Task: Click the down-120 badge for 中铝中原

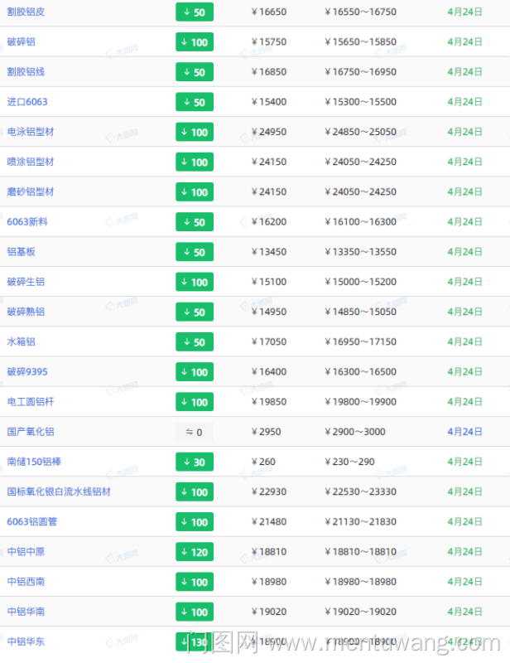Action: (x=195, y=552)
